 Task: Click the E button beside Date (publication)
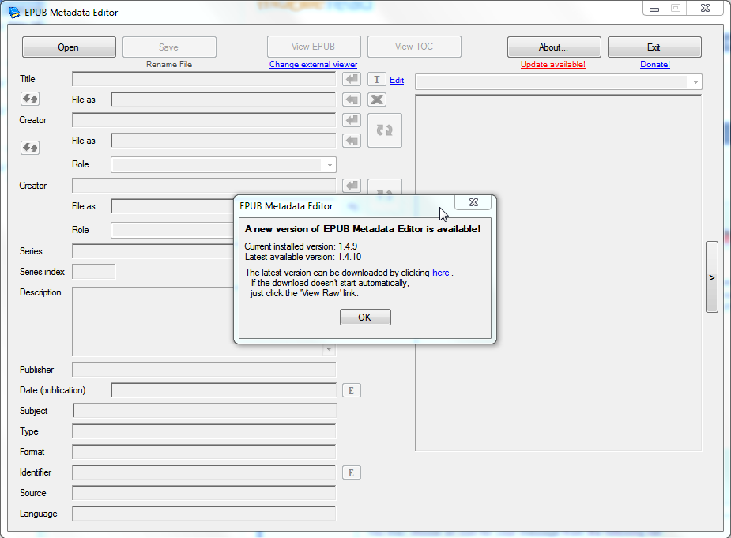pos(352,391)
